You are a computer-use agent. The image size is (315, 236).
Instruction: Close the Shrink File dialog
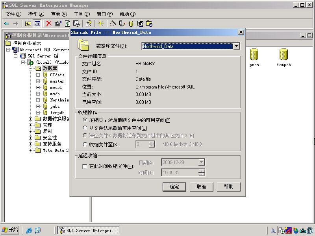pos(241,32)
